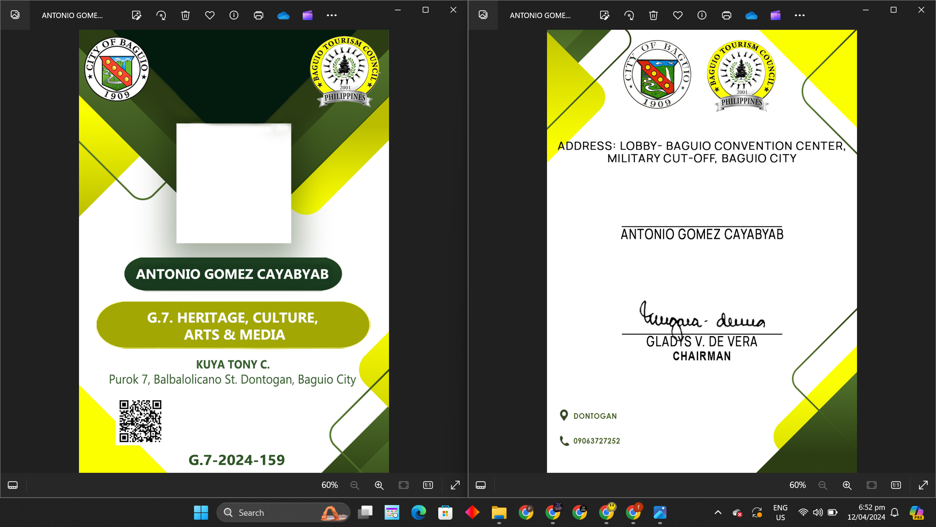Open the ENG US language switcher
Screen dimensions: 936x527
[x=780, y=512]
